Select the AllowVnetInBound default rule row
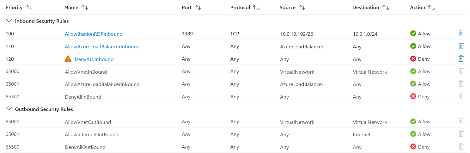 point(235,71)
